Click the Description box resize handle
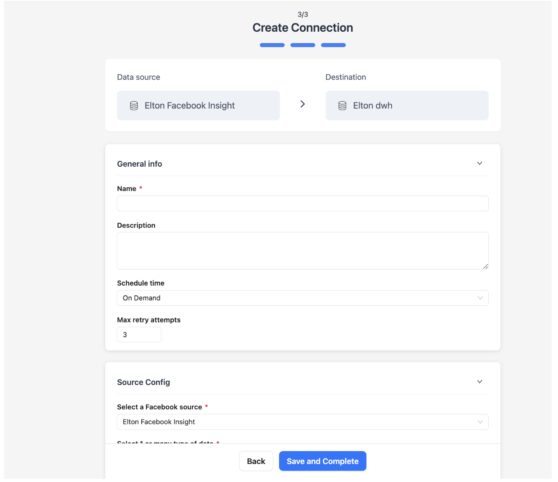Screen dimensions: 558x482 pyautogui.click(x=485, y=266)
